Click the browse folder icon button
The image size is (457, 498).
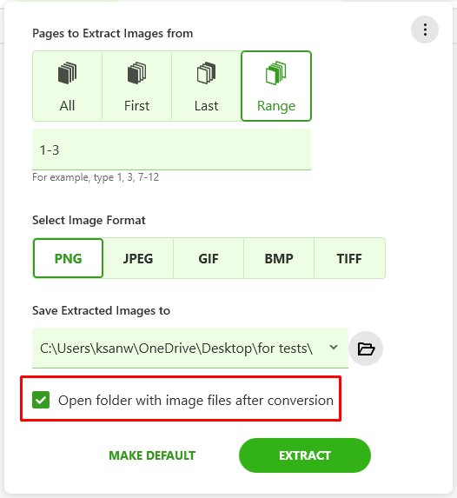366,349
